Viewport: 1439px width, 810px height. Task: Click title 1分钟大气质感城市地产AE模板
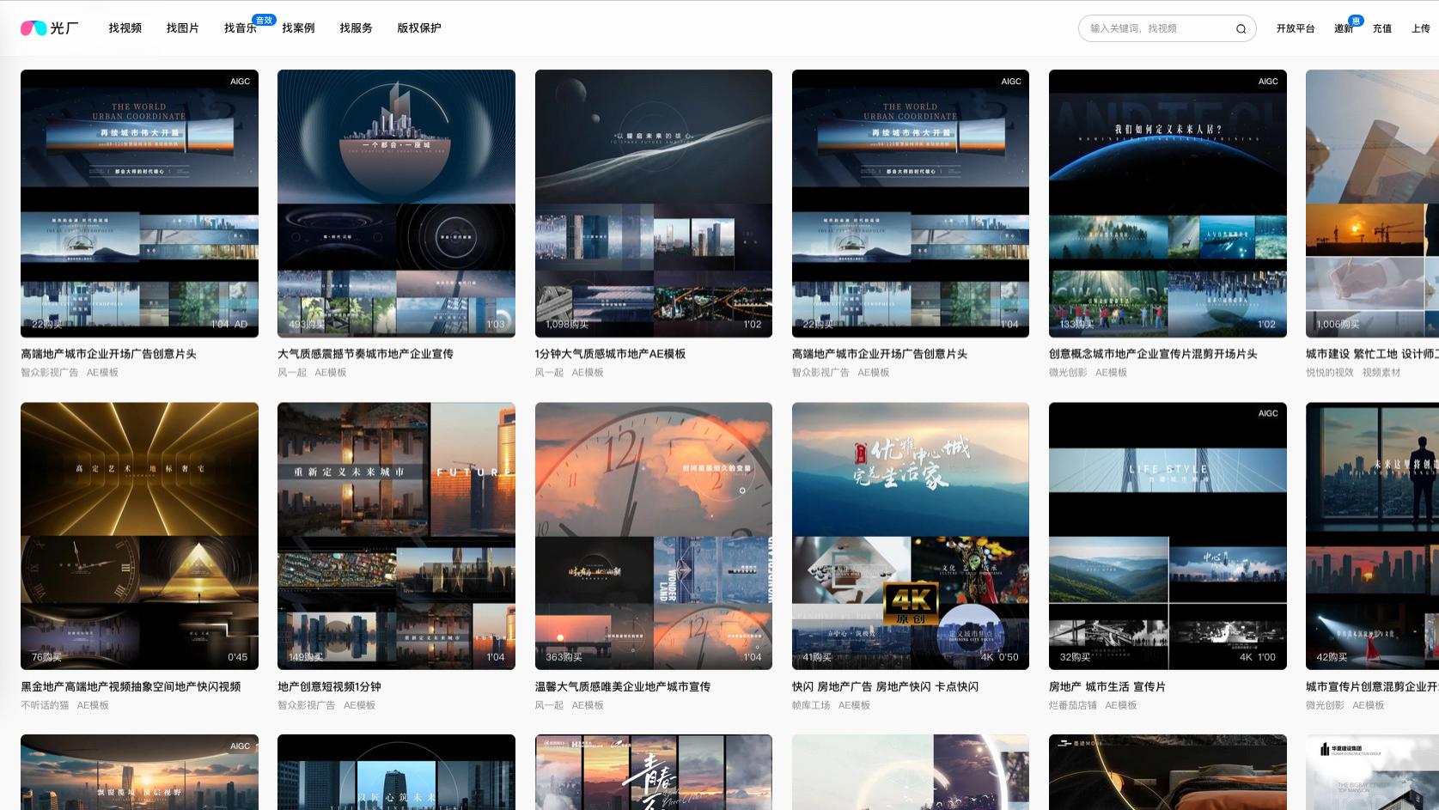point(610,354)
